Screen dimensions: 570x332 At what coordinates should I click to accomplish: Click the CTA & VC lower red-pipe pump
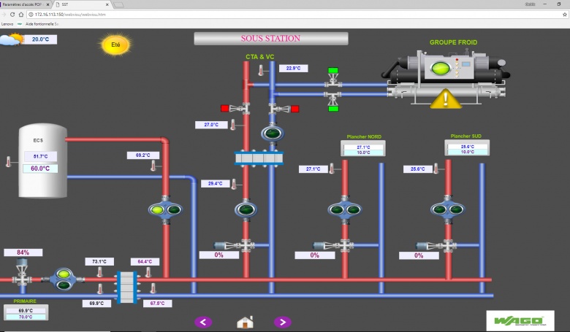(x=246, y=209)
